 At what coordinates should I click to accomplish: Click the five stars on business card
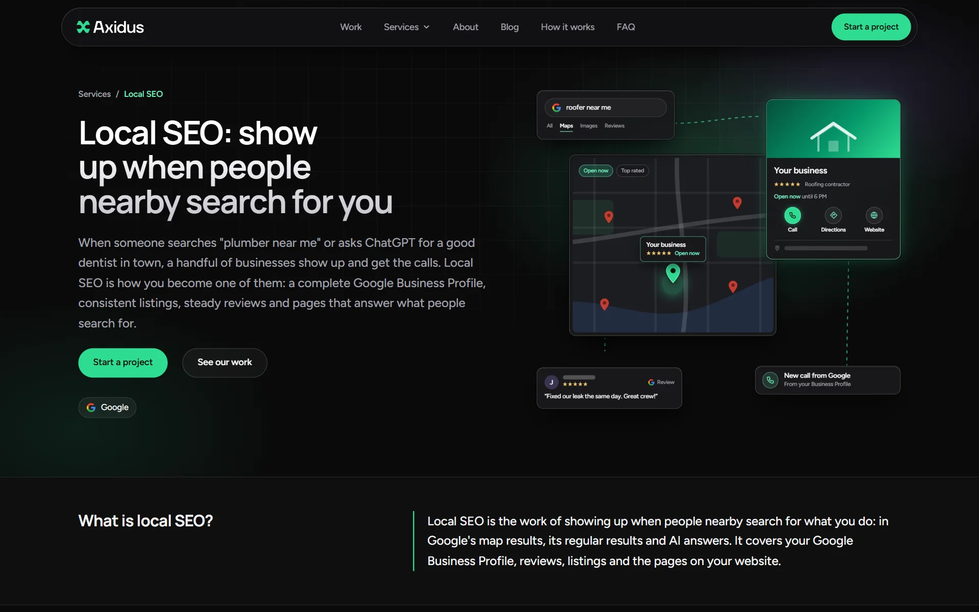click(787, 185)
